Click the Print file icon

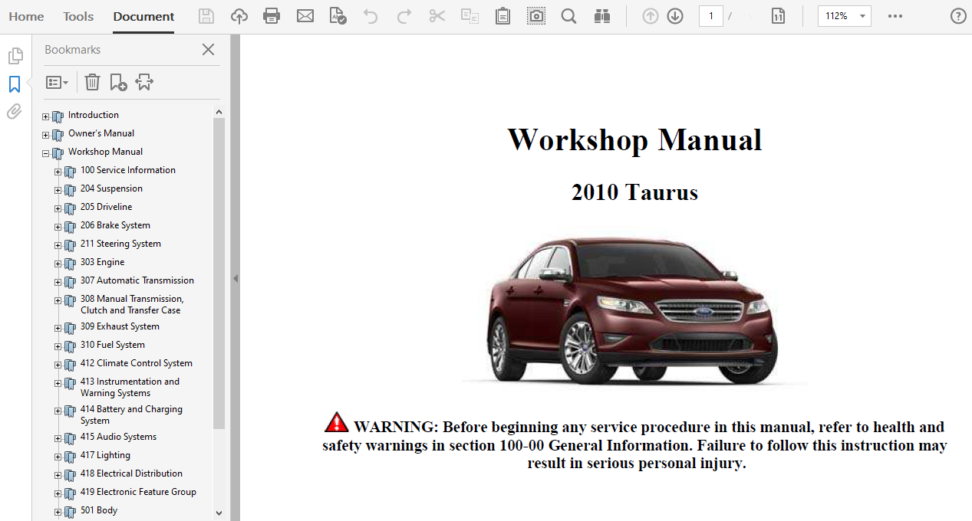272,16
